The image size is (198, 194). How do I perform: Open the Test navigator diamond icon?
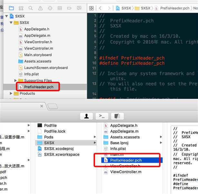pyautogui.click(x=50, y=8)
